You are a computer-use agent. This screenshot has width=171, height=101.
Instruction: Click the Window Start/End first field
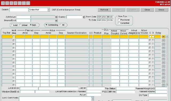click(x=27, y=92)
